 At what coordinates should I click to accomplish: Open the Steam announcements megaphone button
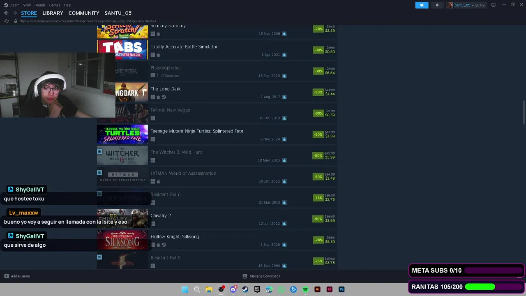coord(422,5)
